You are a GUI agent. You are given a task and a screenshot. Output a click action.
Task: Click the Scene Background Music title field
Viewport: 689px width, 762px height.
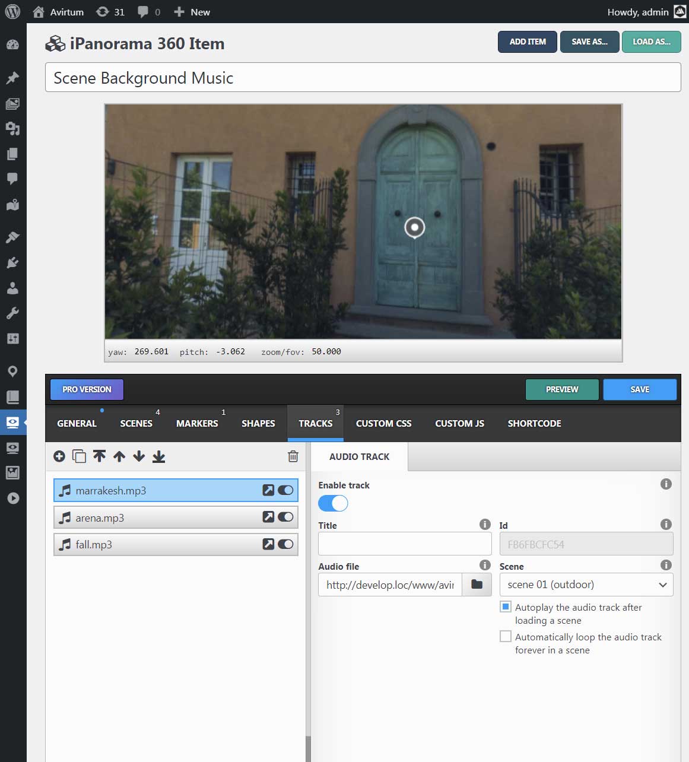click(363, 78)
